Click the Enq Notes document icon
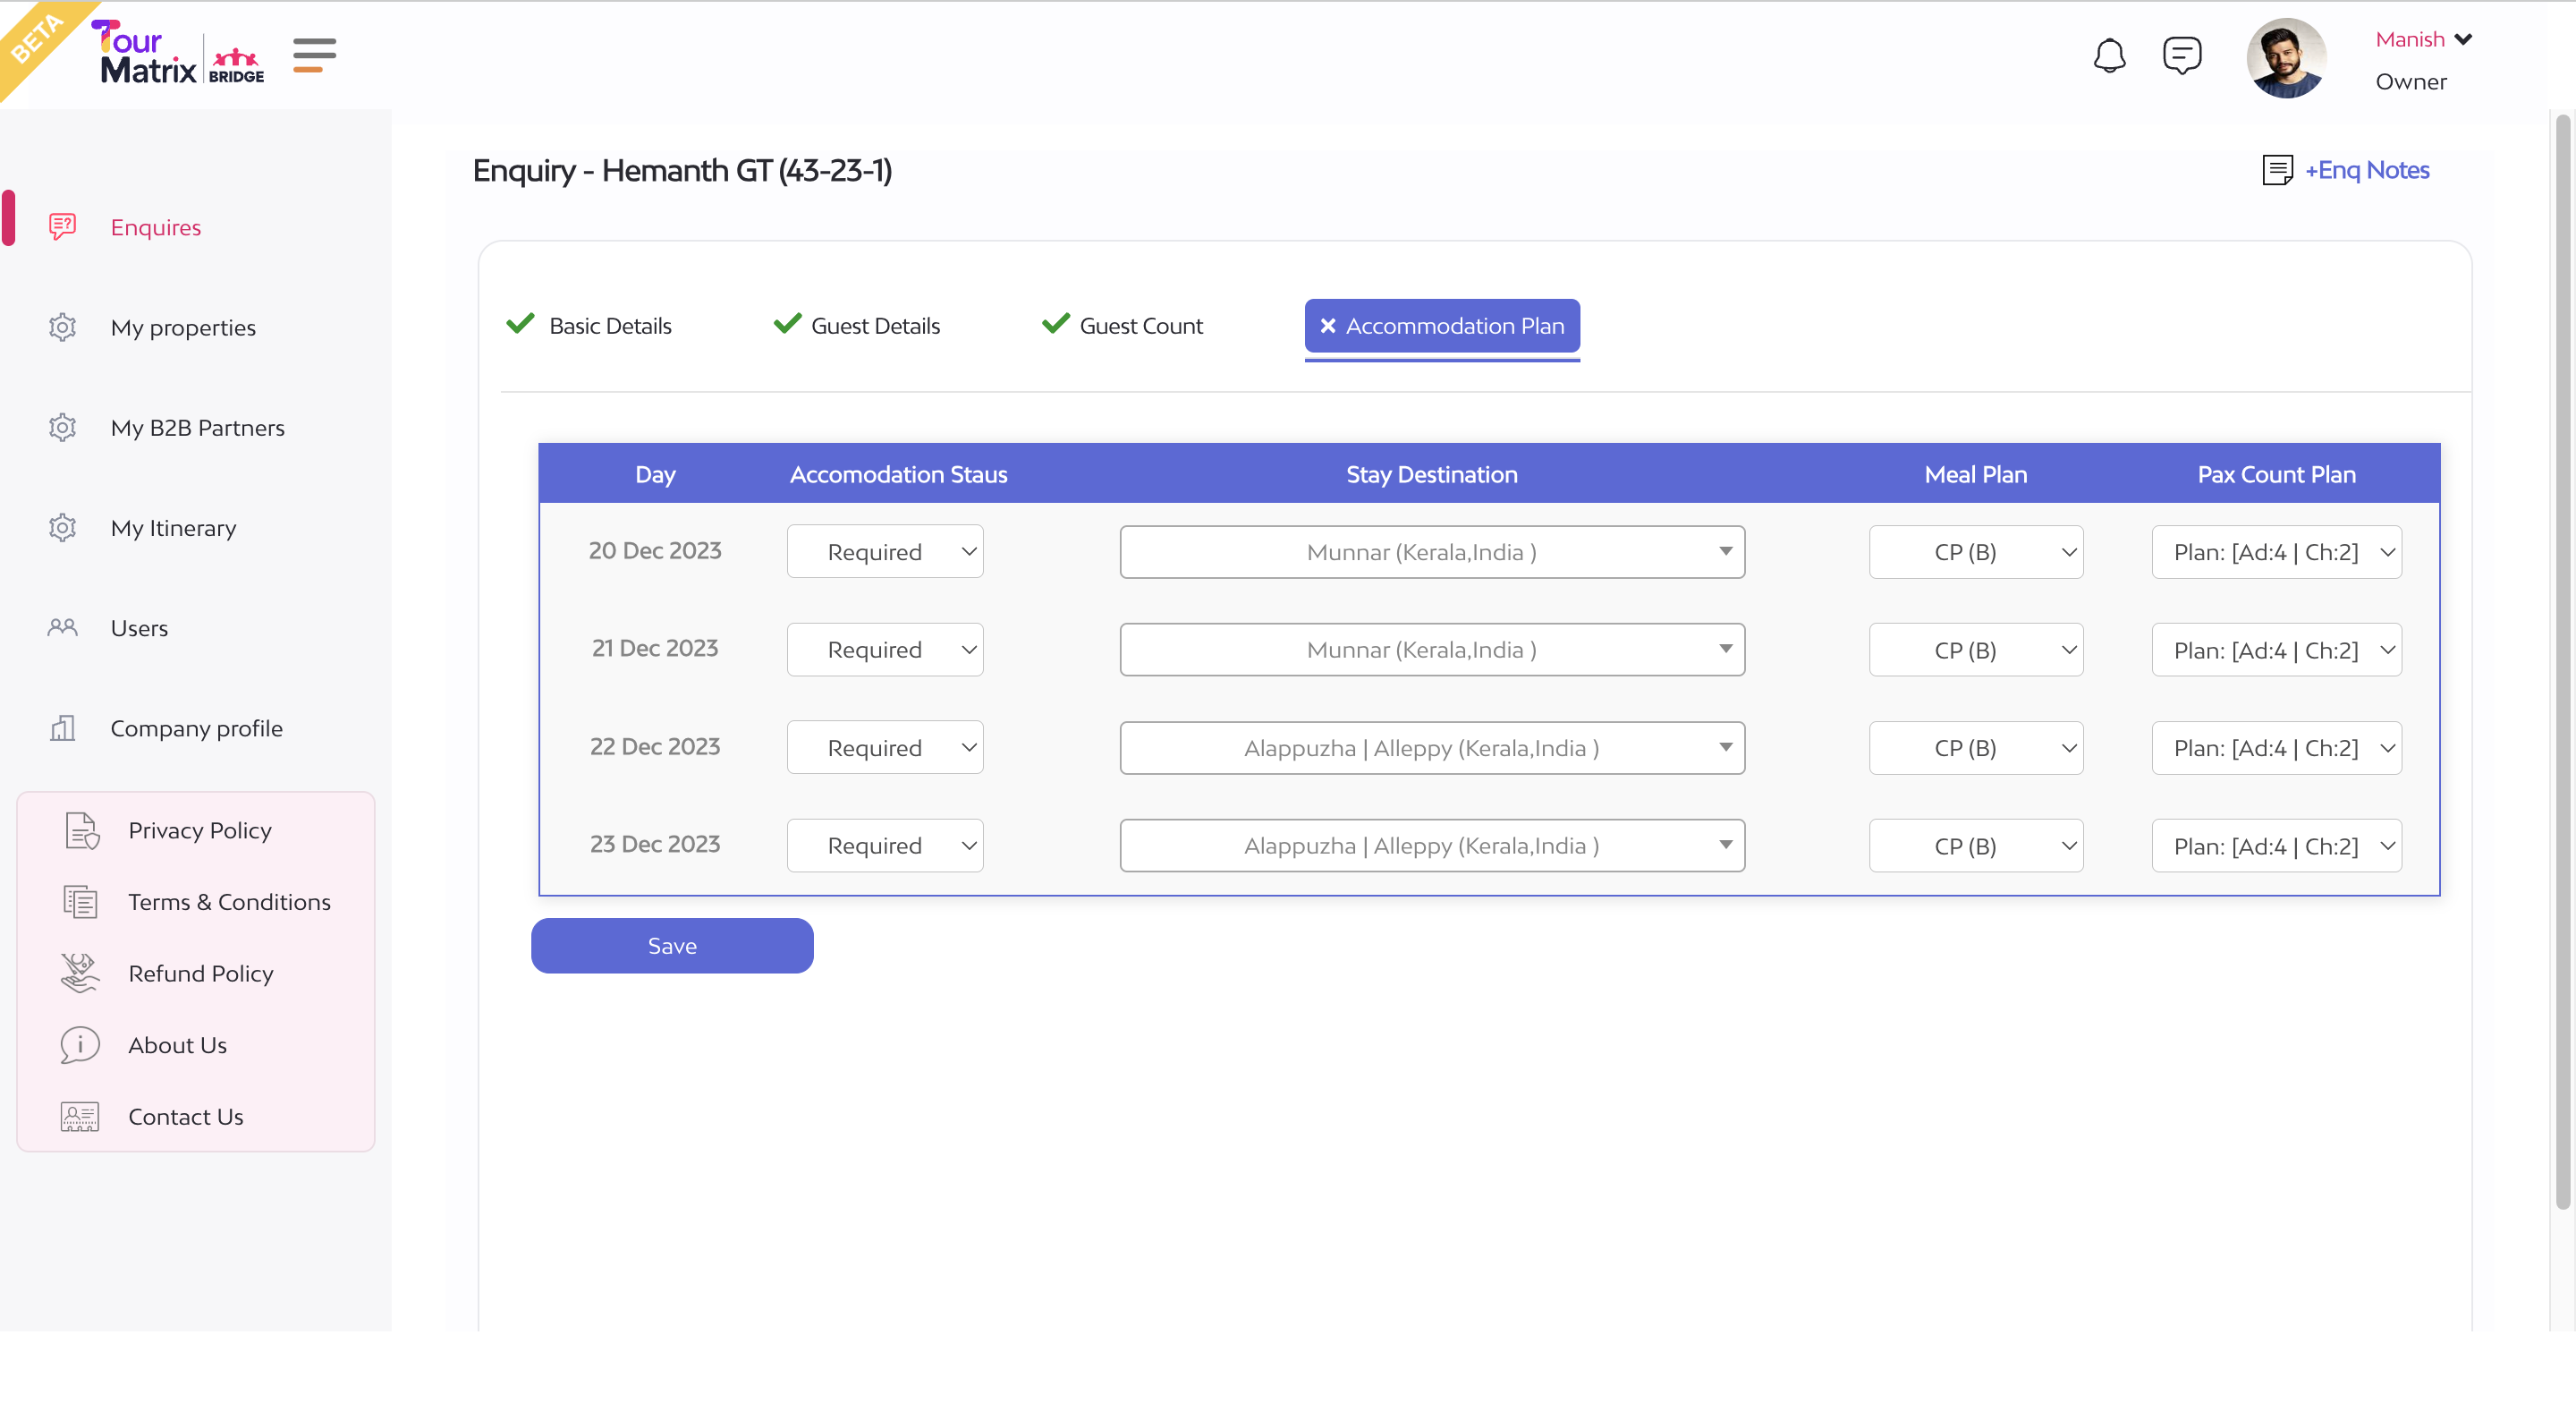The width and height of the screenshot is (2576, 1403). [x=2277, y=170]
